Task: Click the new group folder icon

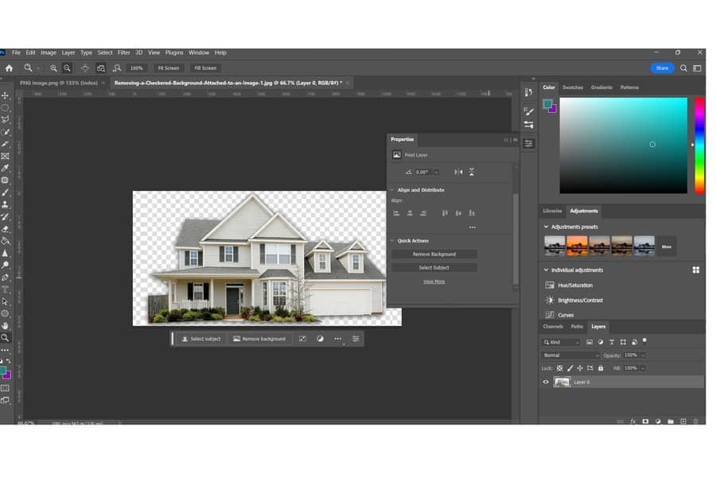Action: click(671, 421)
